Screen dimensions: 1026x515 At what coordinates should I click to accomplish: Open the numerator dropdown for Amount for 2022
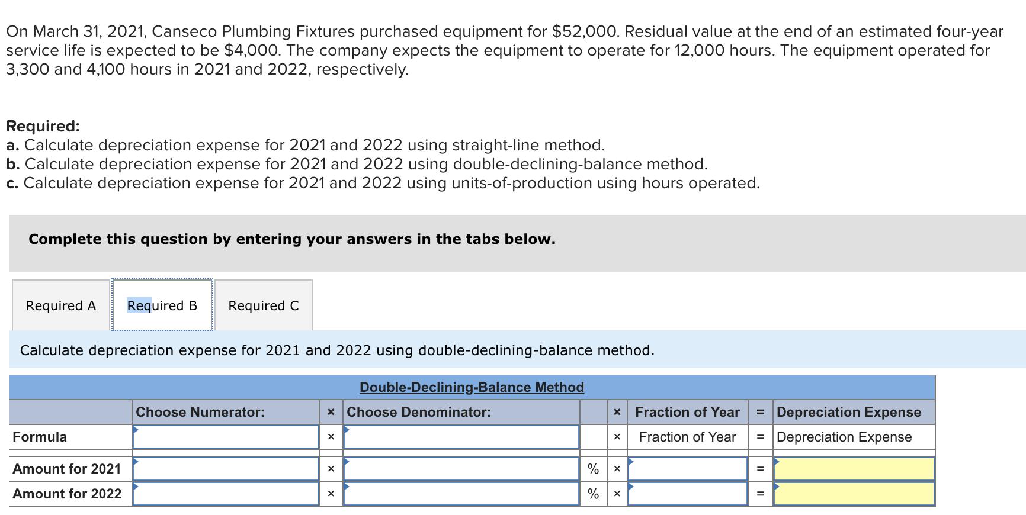226,493
